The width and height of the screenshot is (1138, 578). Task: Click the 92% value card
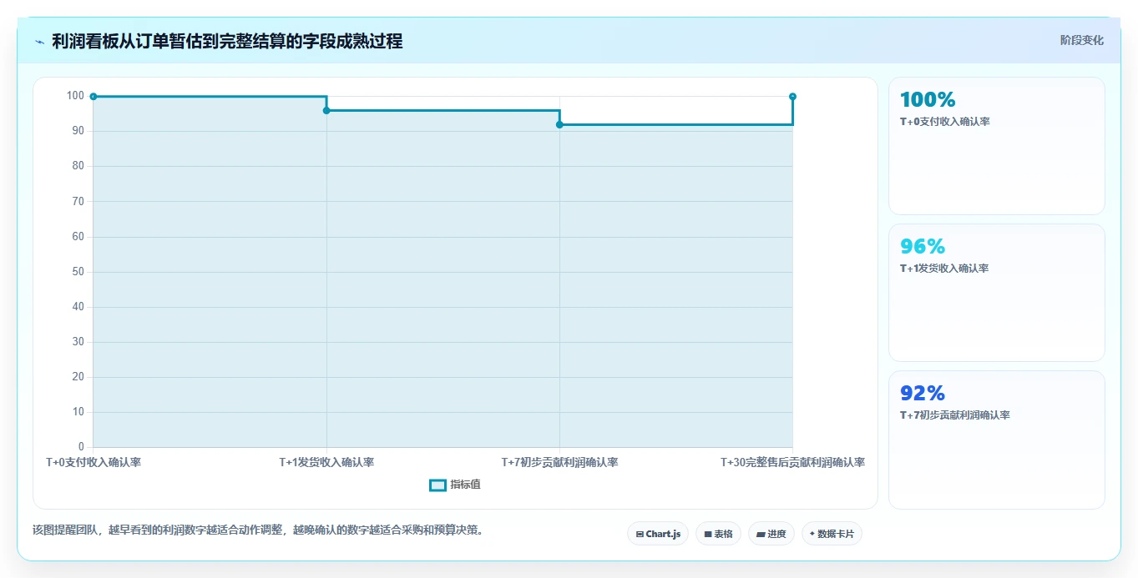(x=997, y=440)
